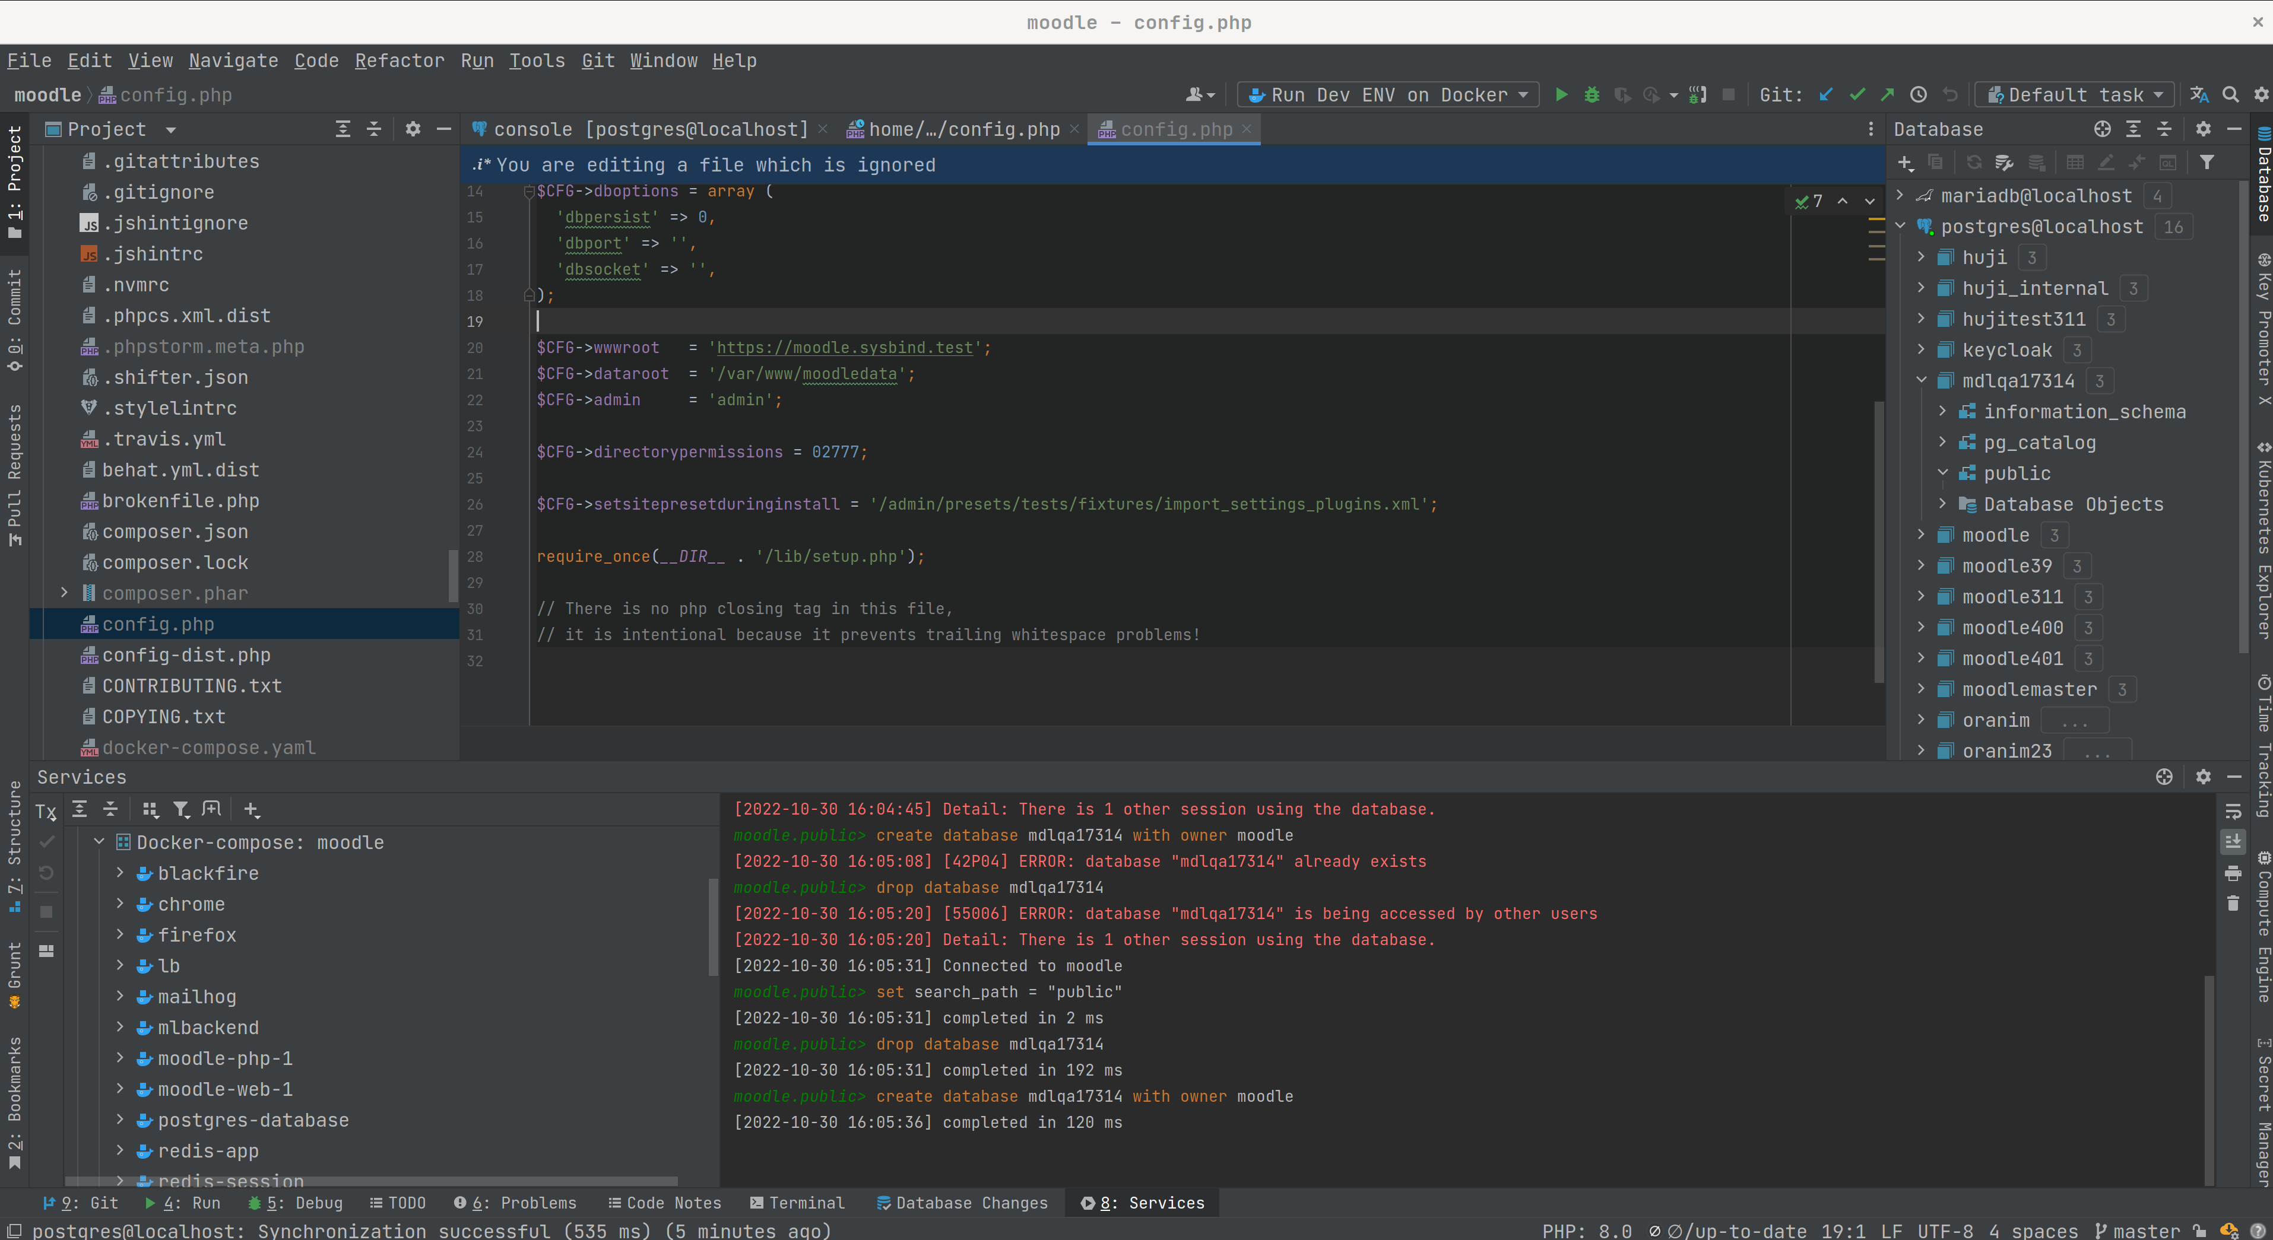
Task: Collapse the mdlqa17314 database node
Action: [1921, 380]
